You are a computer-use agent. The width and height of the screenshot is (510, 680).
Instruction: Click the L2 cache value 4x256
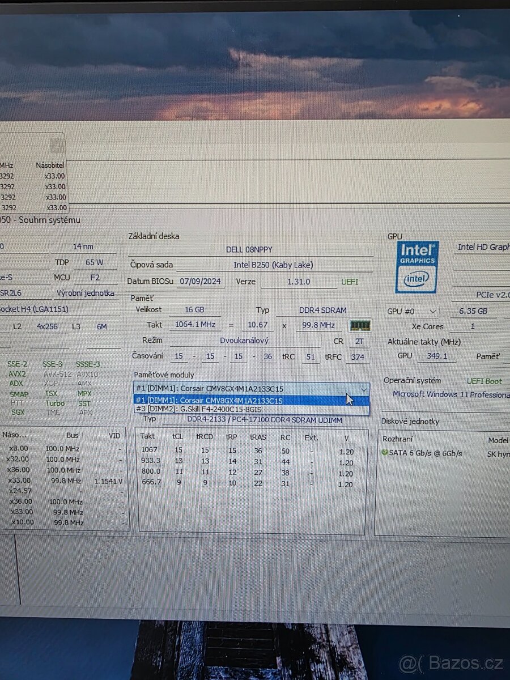tap(47, 326)
